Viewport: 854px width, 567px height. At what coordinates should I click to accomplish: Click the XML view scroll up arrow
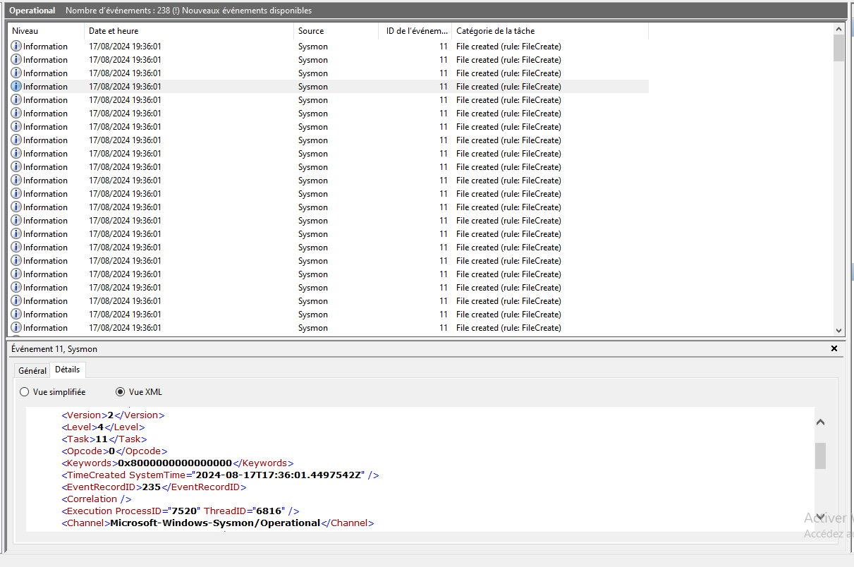(820, 422)
